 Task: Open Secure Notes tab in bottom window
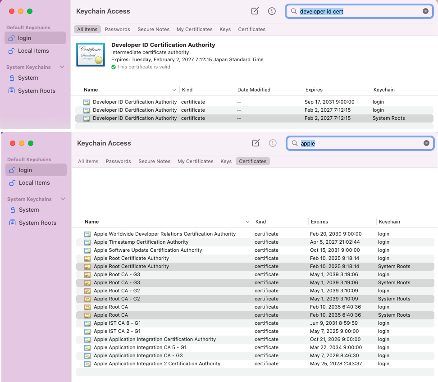pyautogui.click(x=154, y=161)
